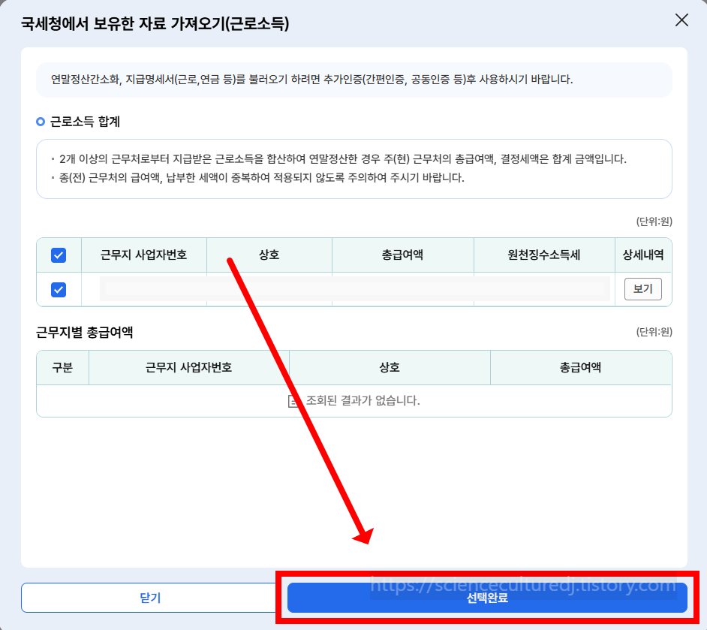
Task: Select 상호 header in lower table
Action: [x=390, y=367]
